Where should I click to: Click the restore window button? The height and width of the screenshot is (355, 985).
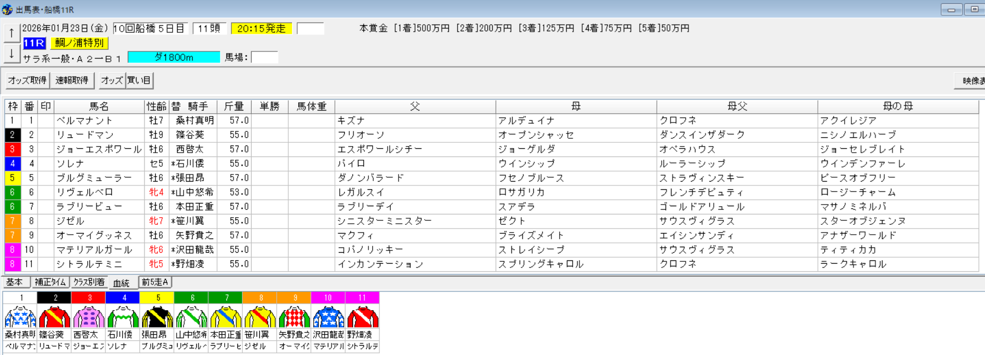[x=974, y=9]
